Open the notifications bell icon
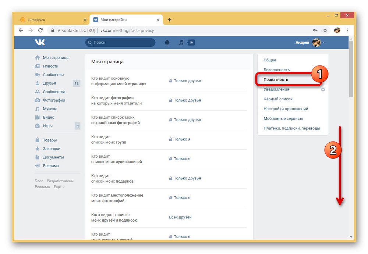The width and height of the screenshot is (368, 254). [x=167, y=42]
